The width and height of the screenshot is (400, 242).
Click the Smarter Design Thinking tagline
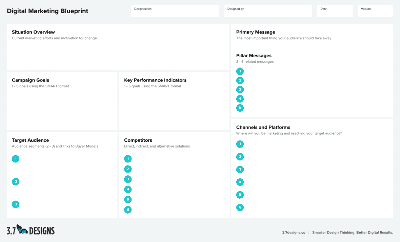353,233
